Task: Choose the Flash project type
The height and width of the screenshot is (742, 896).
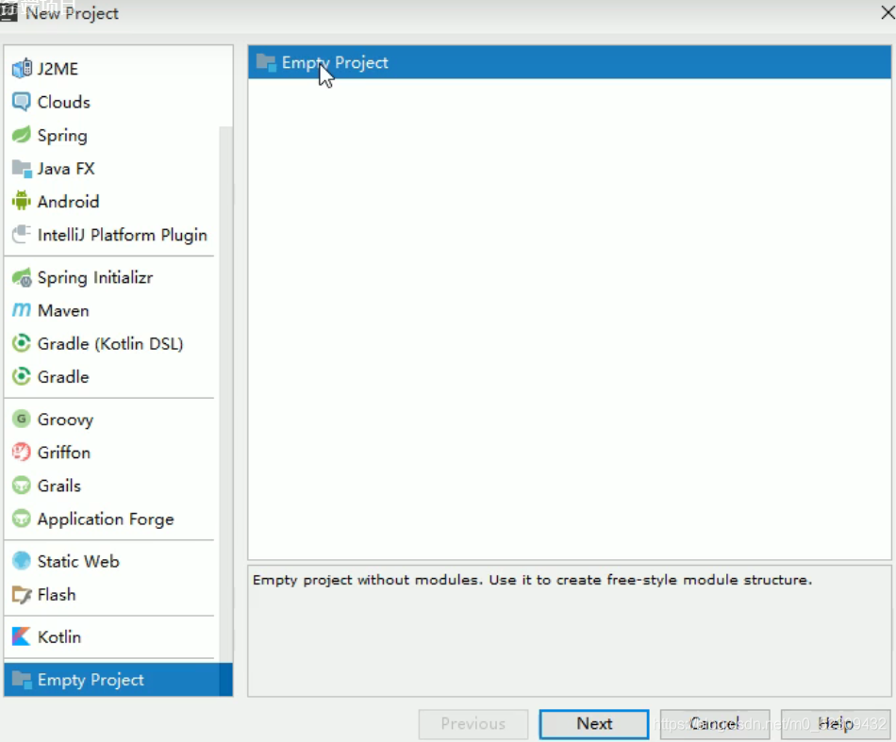Action: pos(111,595)
